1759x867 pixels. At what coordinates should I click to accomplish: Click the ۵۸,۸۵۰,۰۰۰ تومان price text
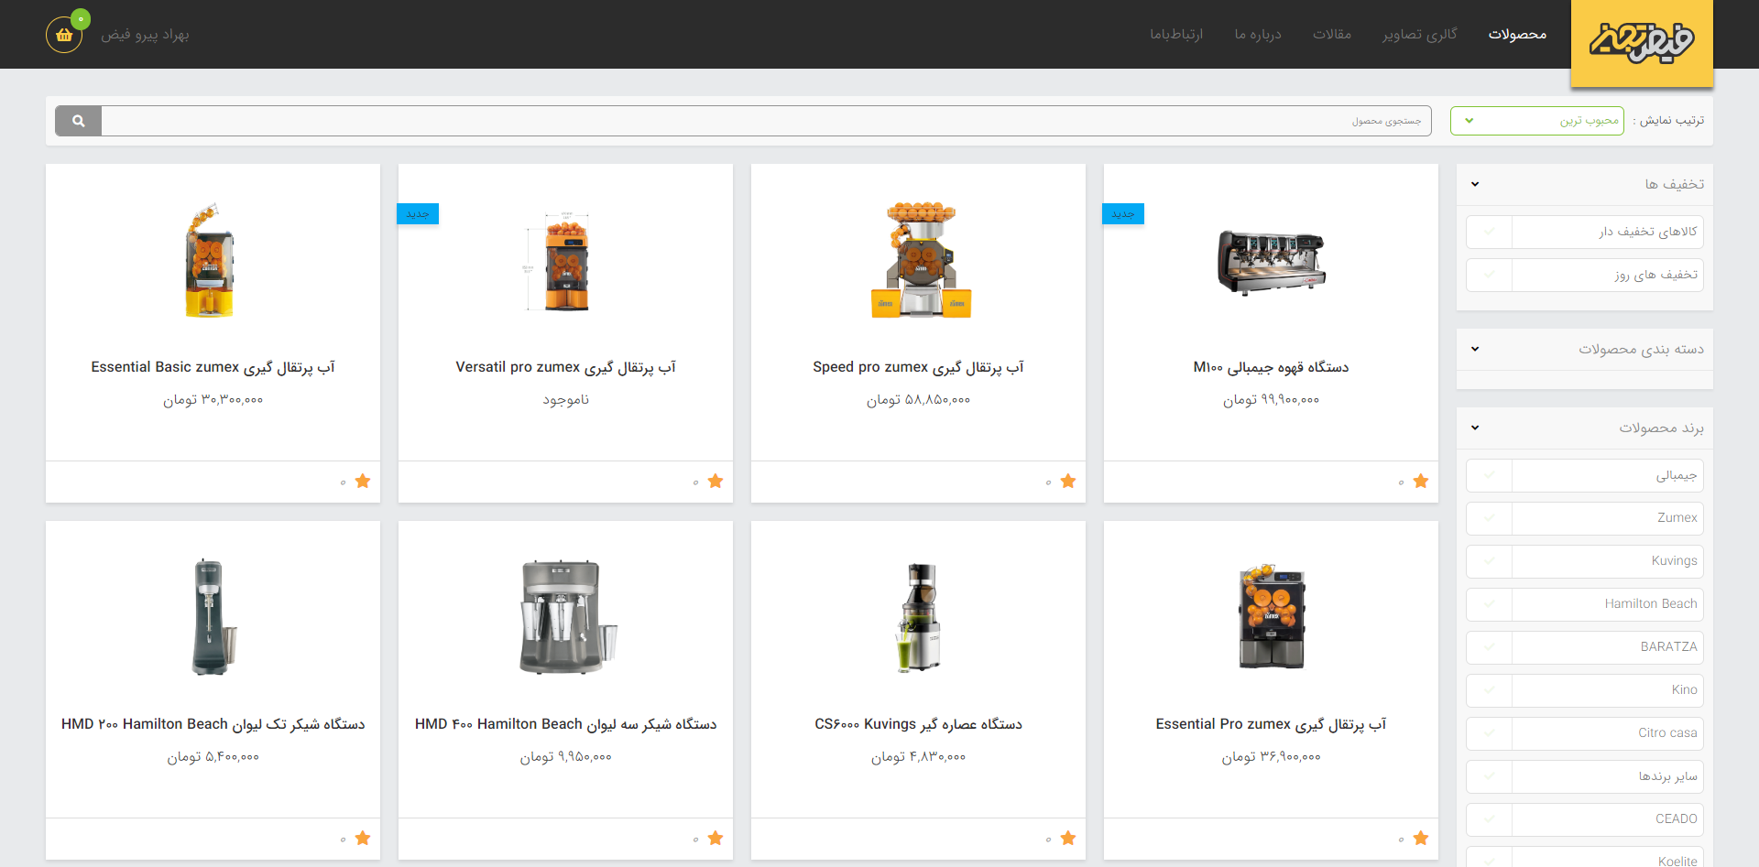pos(918,400)
